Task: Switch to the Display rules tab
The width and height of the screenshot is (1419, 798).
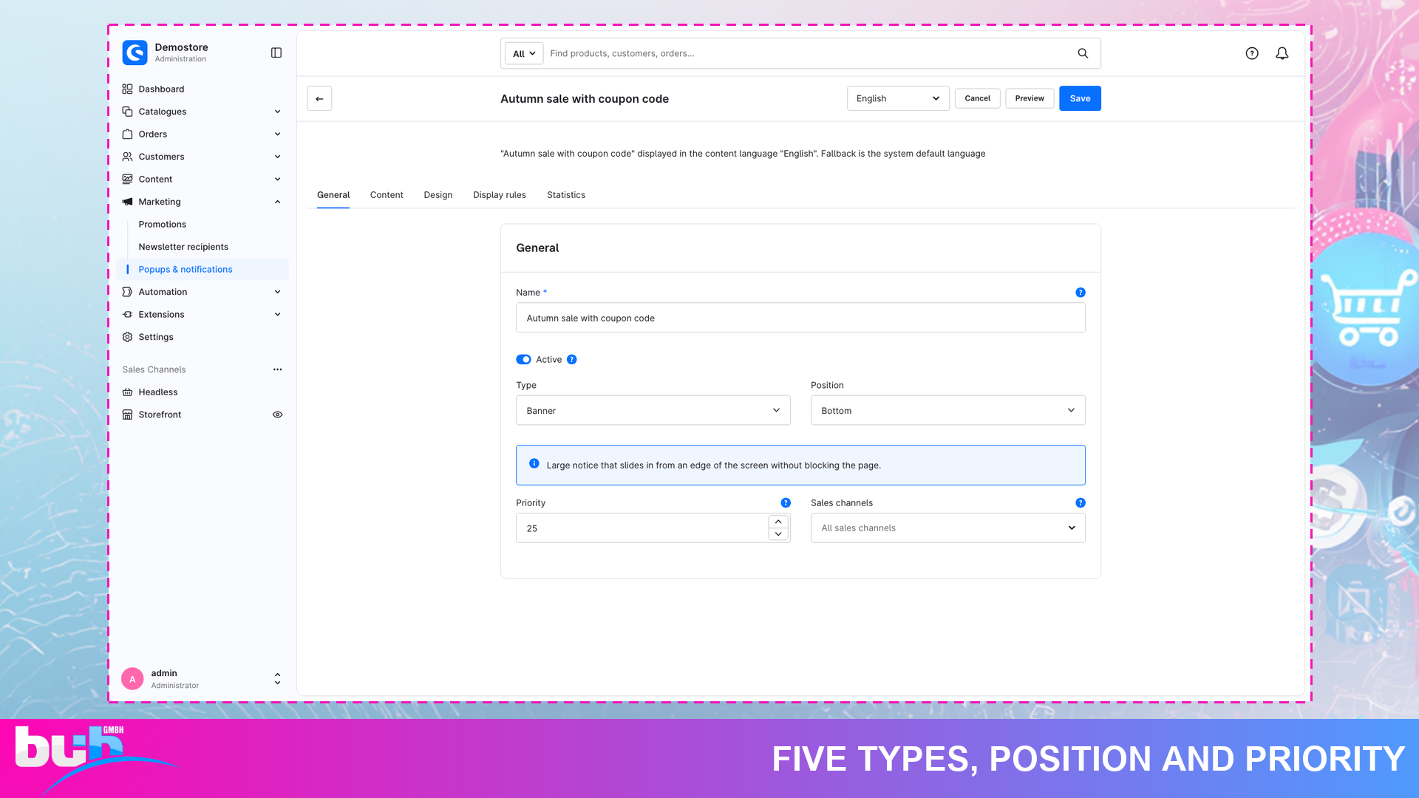Action: pyautogui.click(x=500, y=195)
